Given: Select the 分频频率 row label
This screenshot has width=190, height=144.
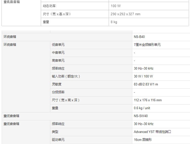Looking at the screenshot, I should (58, 92).
